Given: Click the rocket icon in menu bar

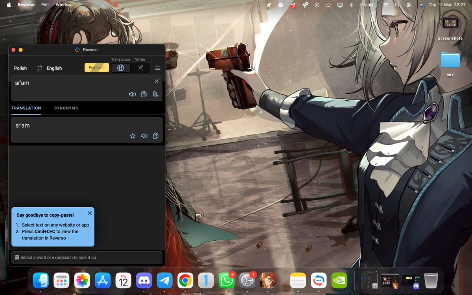Looking at the screenshot, I should (269, 5).
